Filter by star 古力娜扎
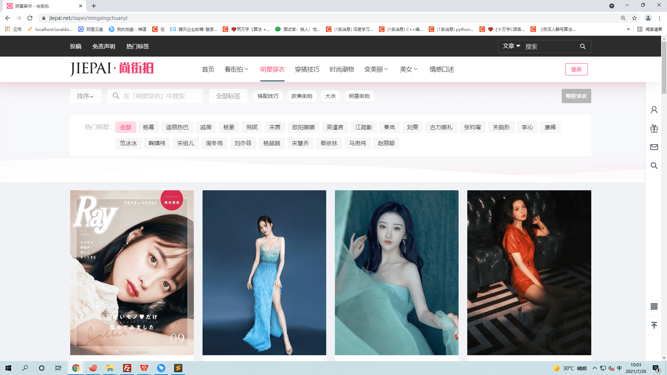The height and width of the screenshot is (375, 667). coord(441,127)
